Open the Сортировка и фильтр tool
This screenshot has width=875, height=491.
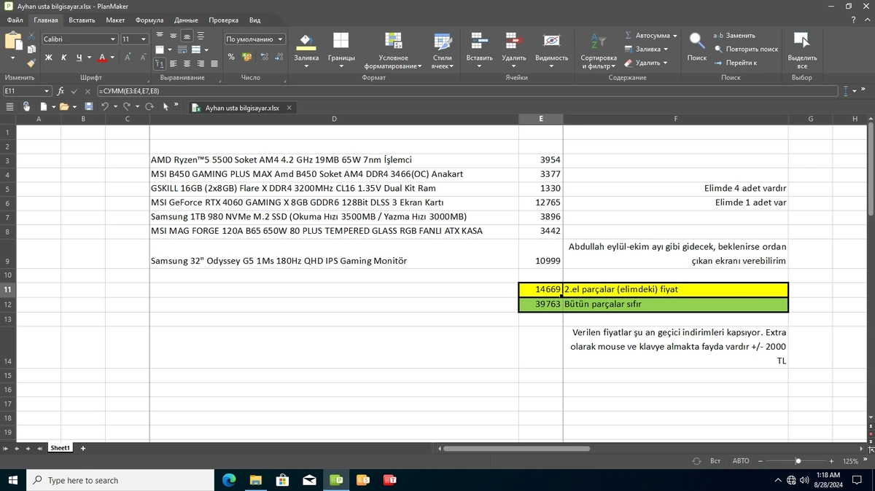[598, 50]
